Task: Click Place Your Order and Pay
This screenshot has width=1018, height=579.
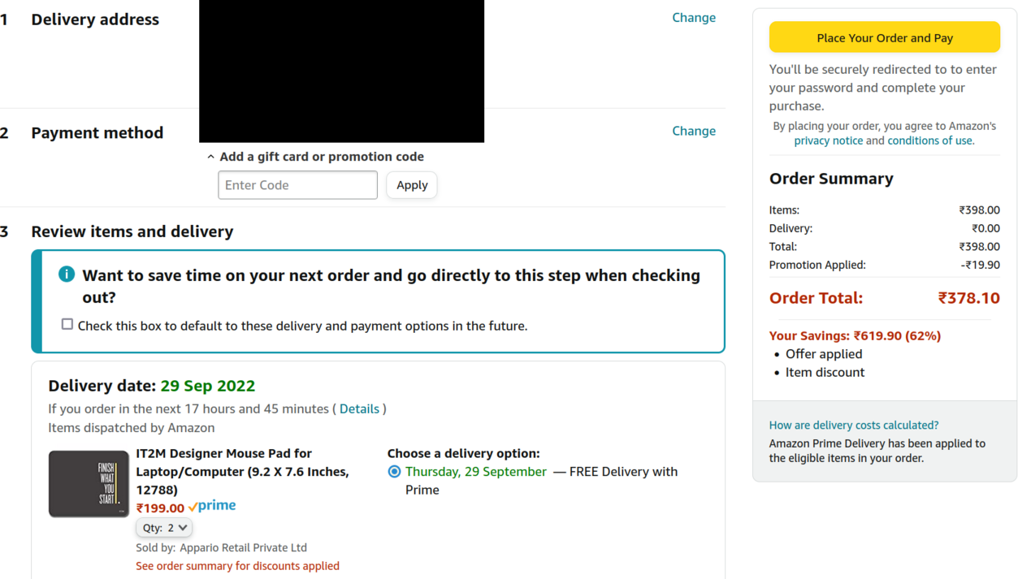Action: point(885,37)
